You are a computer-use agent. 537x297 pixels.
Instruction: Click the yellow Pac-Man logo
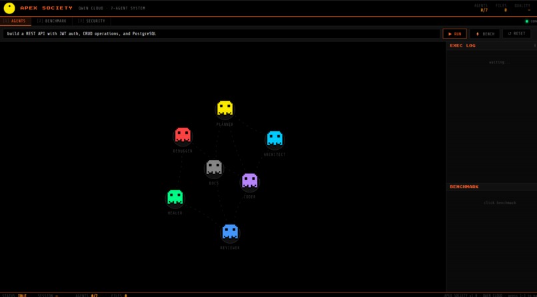tap(9, 8)
